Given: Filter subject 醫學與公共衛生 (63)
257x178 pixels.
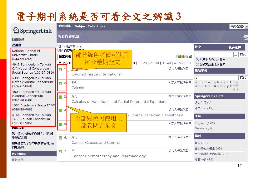Looking at the screenshot, I should point(208,149).
